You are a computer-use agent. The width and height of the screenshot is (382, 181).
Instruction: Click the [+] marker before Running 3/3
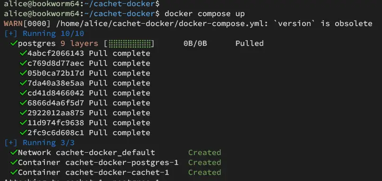[x=11, y=143]
